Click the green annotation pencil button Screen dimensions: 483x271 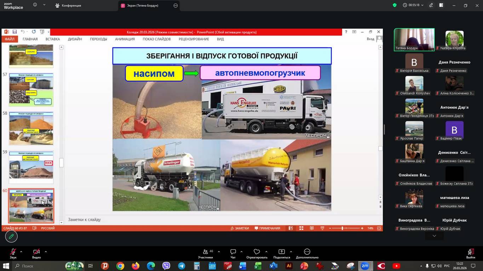[x=11, y=236]
